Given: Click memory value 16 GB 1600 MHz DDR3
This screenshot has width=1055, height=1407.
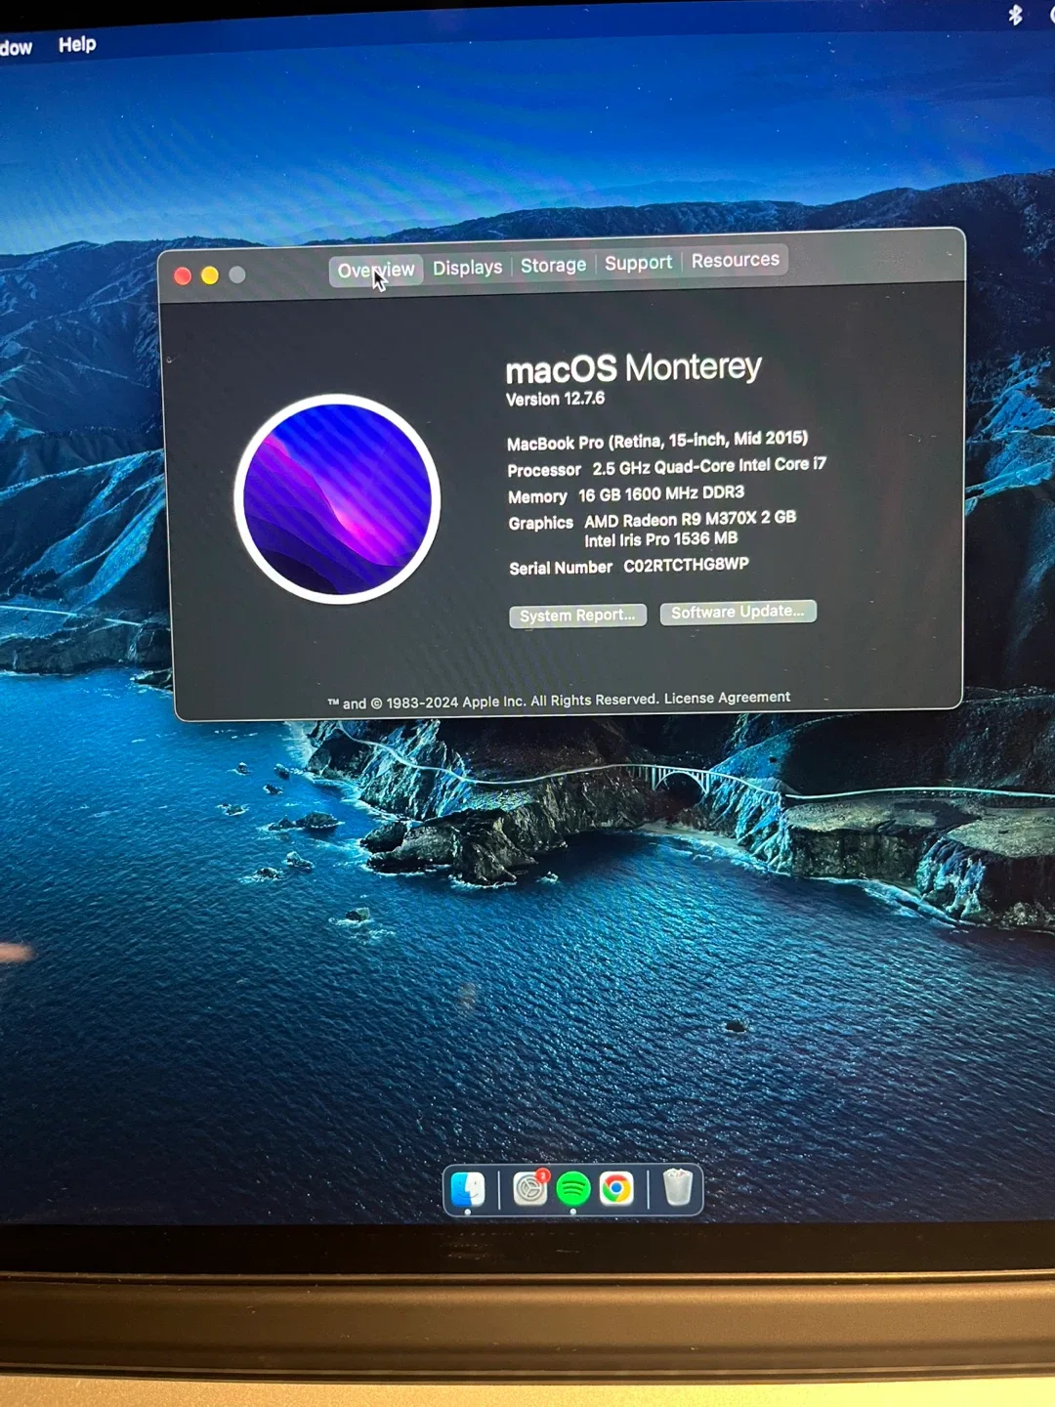Looking at the screenshot, I should (661, 493).
